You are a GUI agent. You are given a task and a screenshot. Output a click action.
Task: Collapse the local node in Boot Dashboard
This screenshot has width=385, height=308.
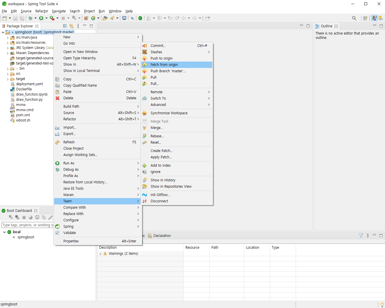click(x=4, y=232)
